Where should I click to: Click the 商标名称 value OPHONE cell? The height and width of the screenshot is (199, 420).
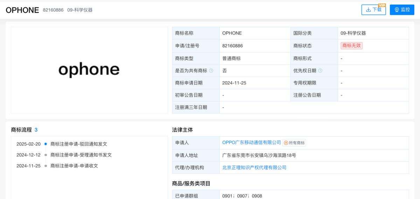point(255,33)
